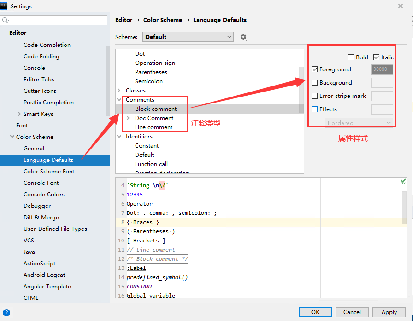Image resolution: width=413 pixels, height=321 pixels.
Task: Select Language Defaults in sidebar
Action: (55, 160)
